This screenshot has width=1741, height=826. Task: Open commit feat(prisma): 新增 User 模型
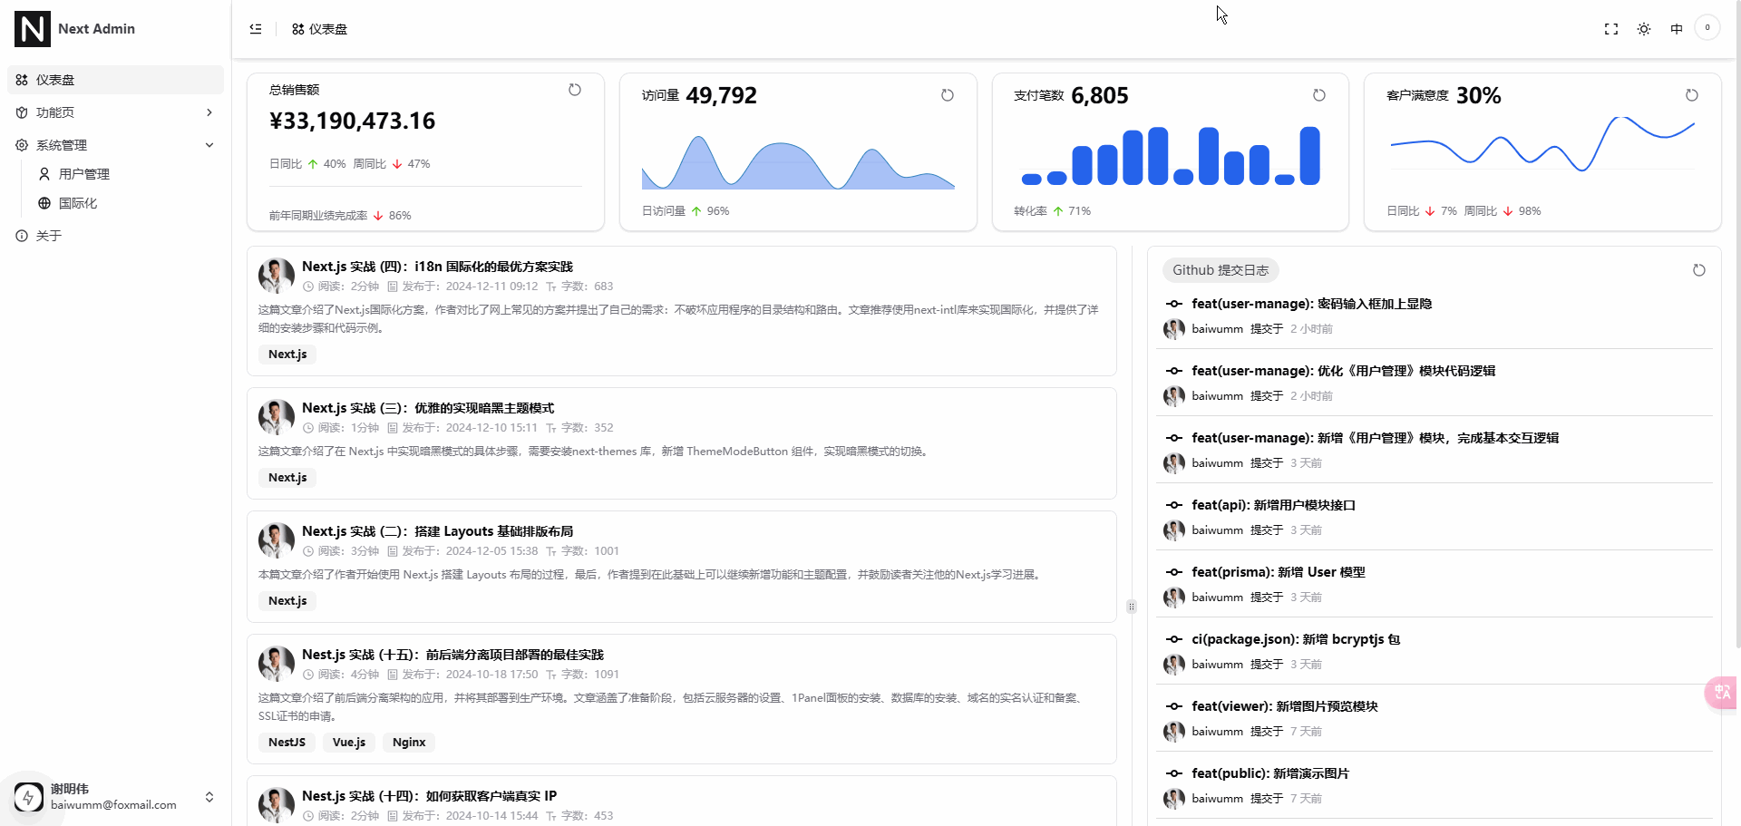tap(1278, 572)
